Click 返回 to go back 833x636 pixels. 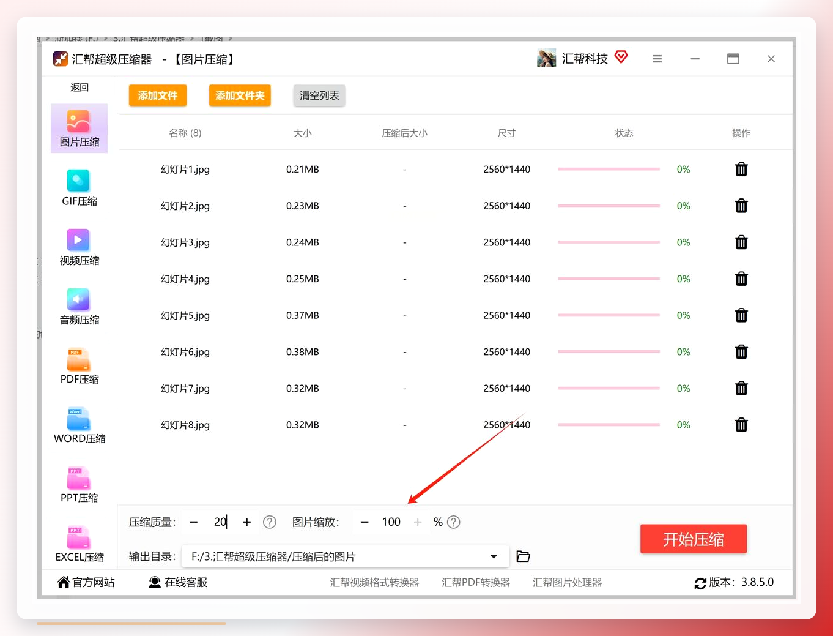click(79, 88)
